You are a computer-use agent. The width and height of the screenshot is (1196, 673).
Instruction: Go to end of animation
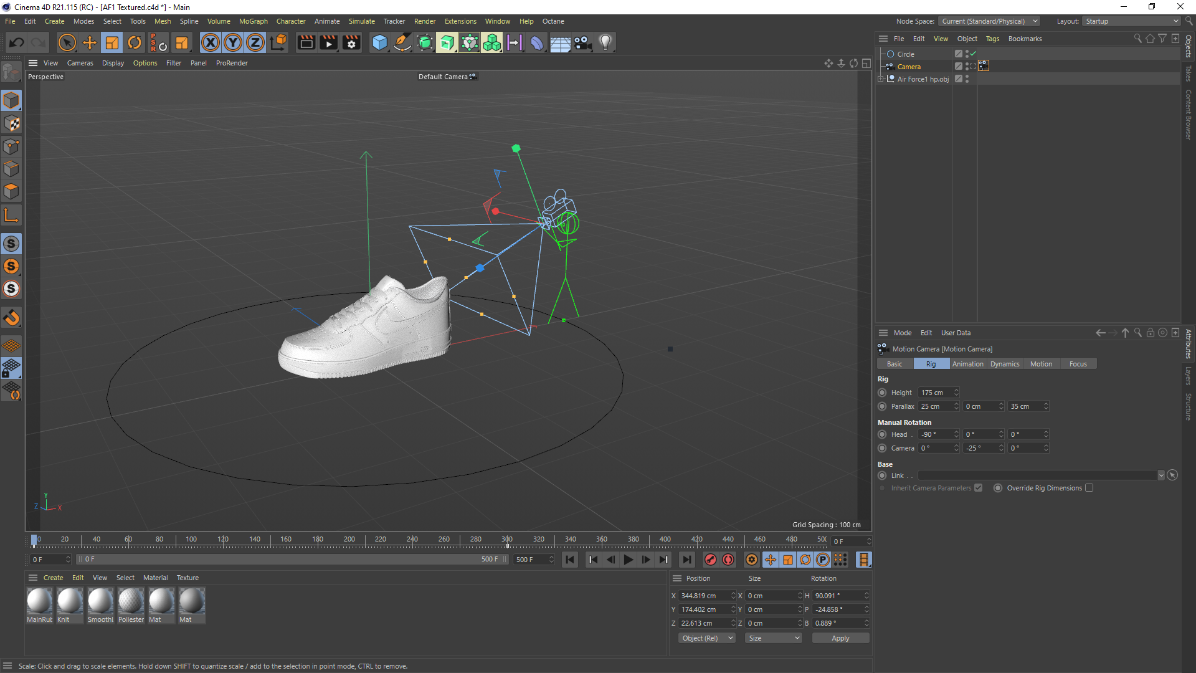(x=686, y=560)
